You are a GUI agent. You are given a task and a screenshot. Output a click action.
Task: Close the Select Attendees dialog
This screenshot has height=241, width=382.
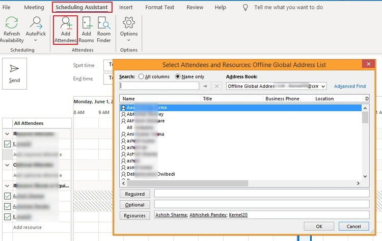tap(368, 64)
